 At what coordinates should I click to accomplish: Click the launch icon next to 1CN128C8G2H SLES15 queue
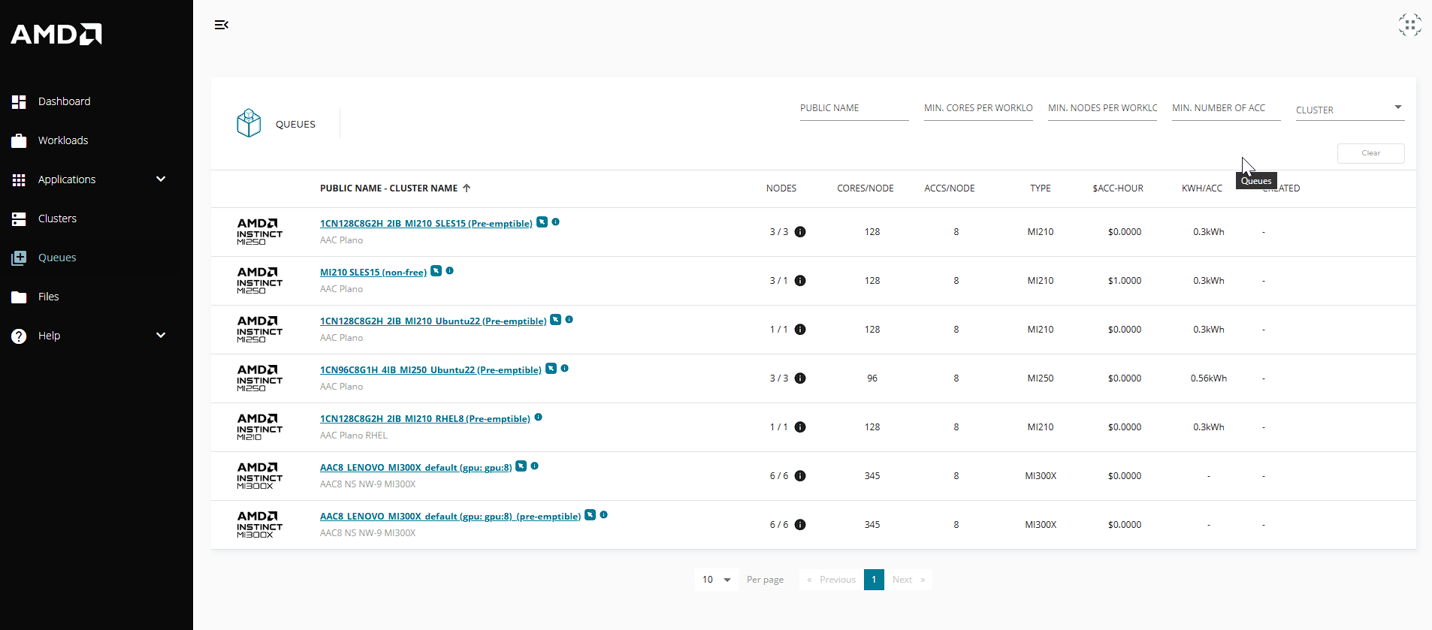click(542, 222)
